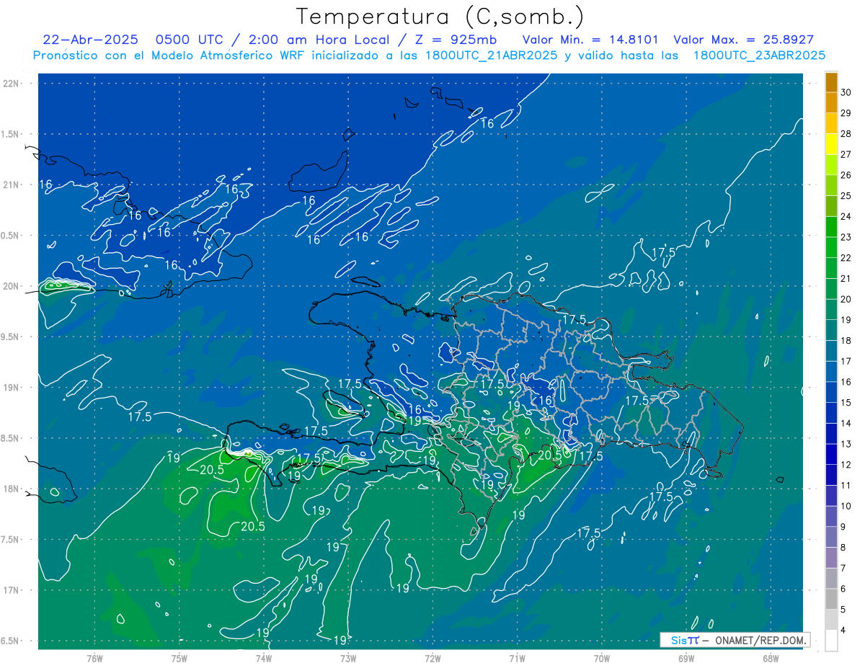
Task: Click the '73W' longitude axis label
Action: coord(348,658)
